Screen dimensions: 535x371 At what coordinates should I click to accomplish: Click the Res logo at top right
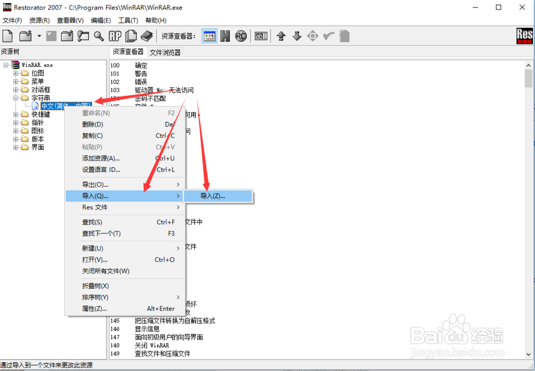coord(524,36)
